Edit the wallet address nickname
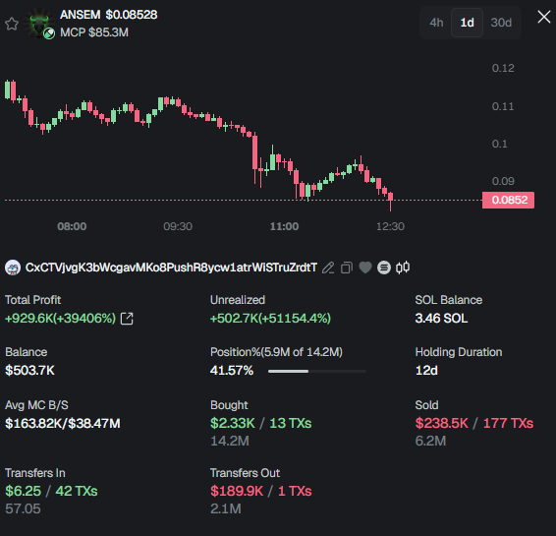 328,268
